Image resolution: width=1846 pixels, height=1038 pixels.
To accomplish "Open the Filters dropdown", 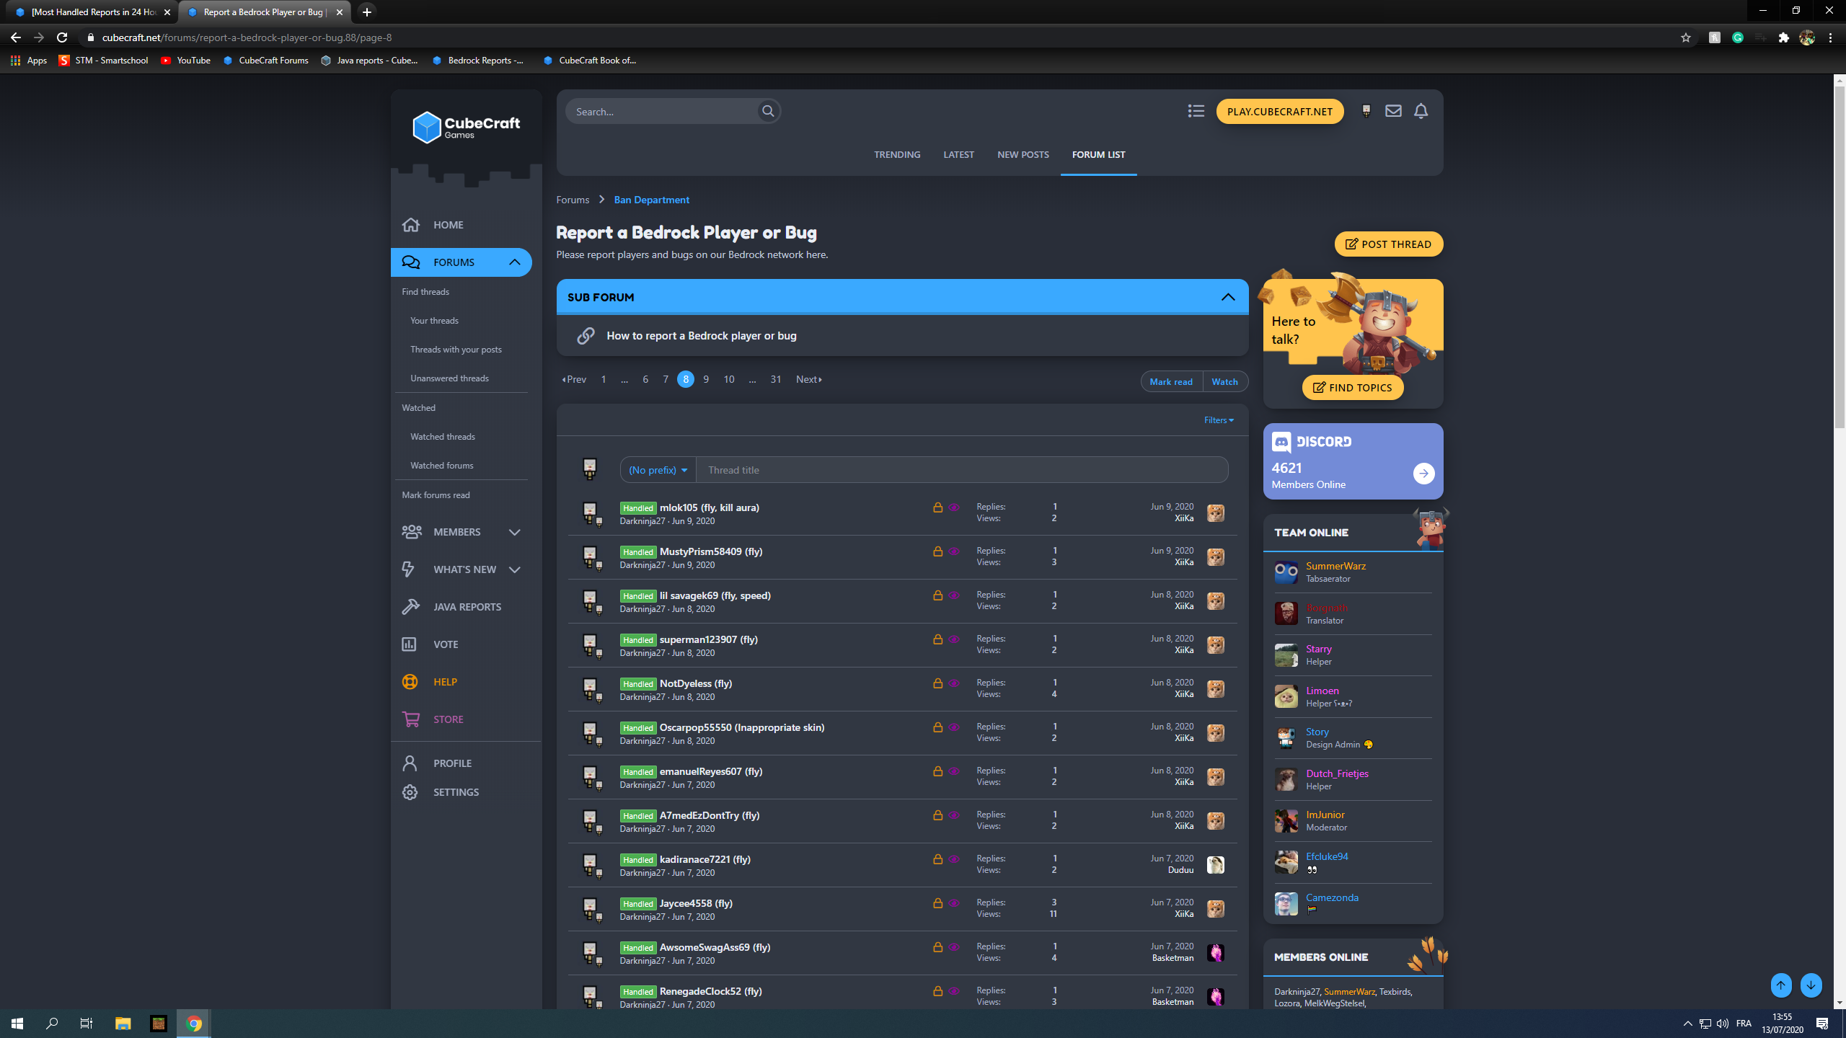I will tap(1219, 420).
